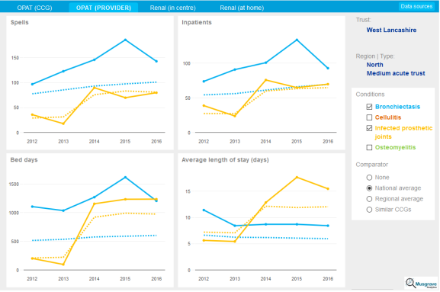Click Average length of stay chart title
The image size is (440, 292).
(225, 160)
